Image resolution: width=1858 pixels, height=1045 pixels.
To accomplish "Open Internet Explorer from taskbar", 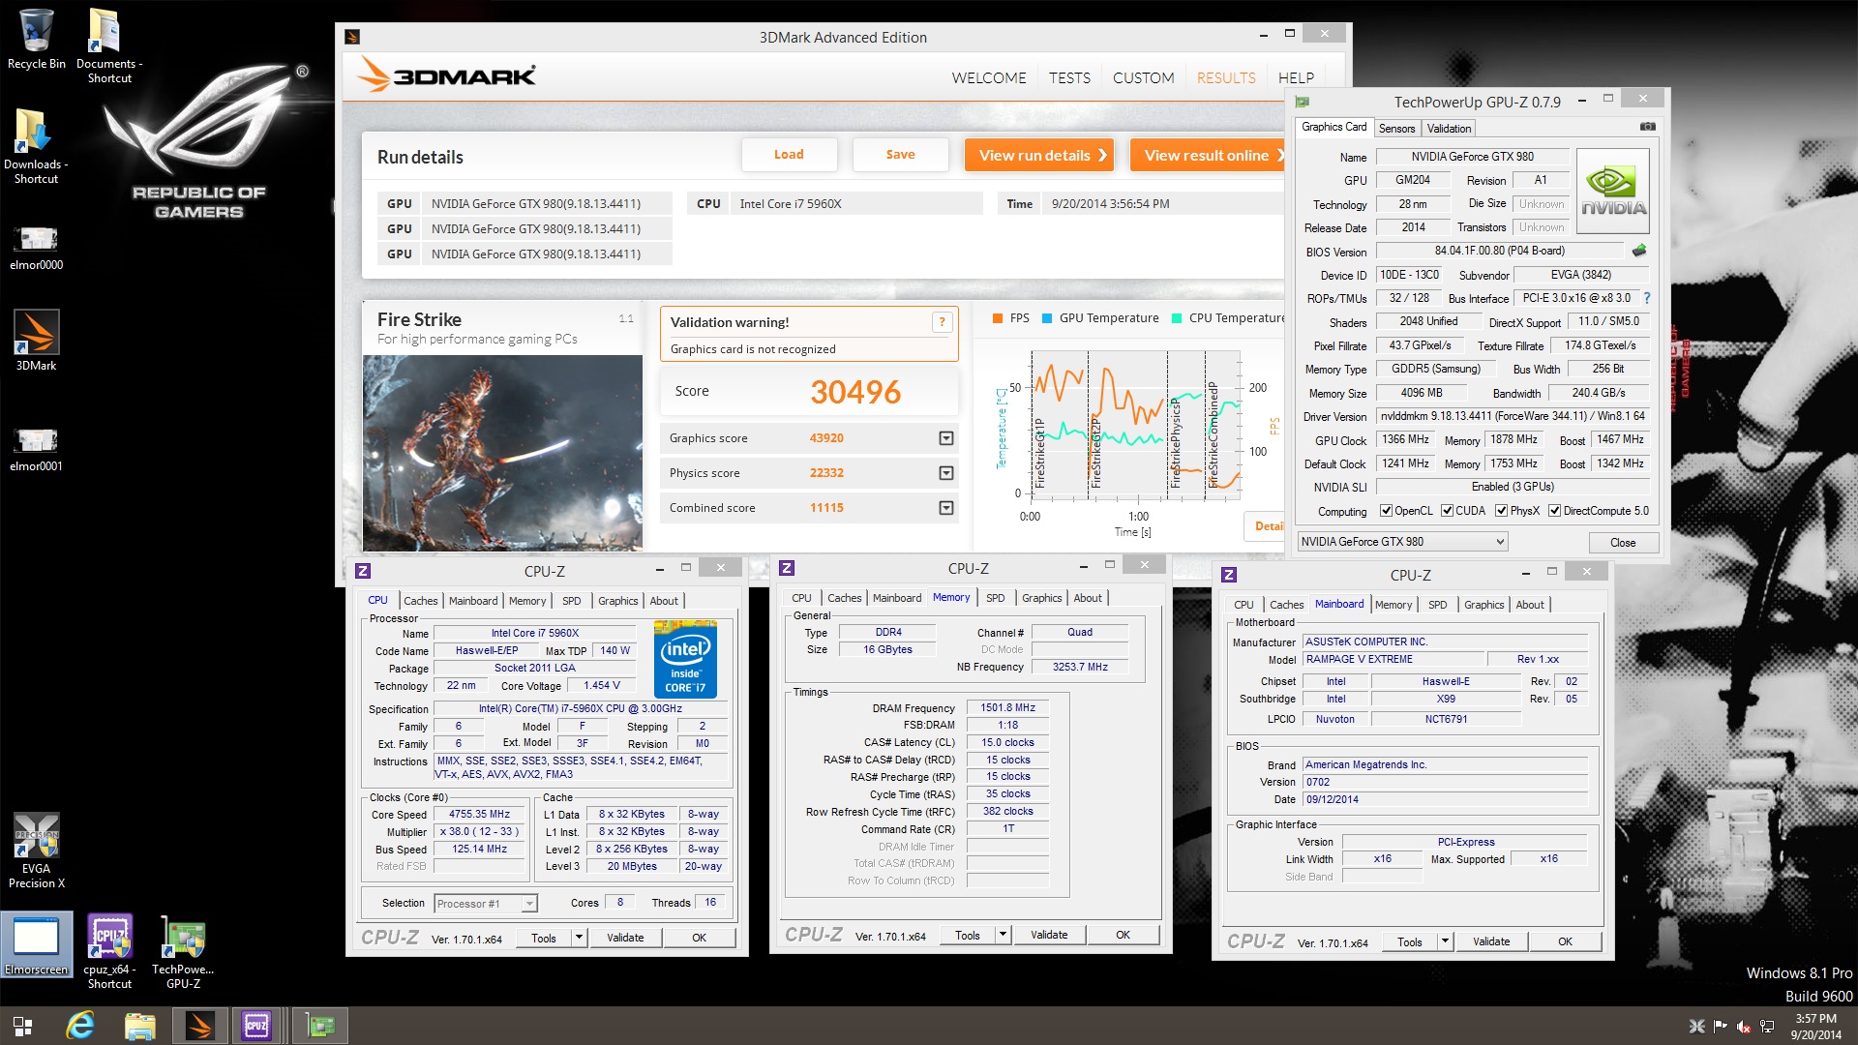I will click(80, 1026).
